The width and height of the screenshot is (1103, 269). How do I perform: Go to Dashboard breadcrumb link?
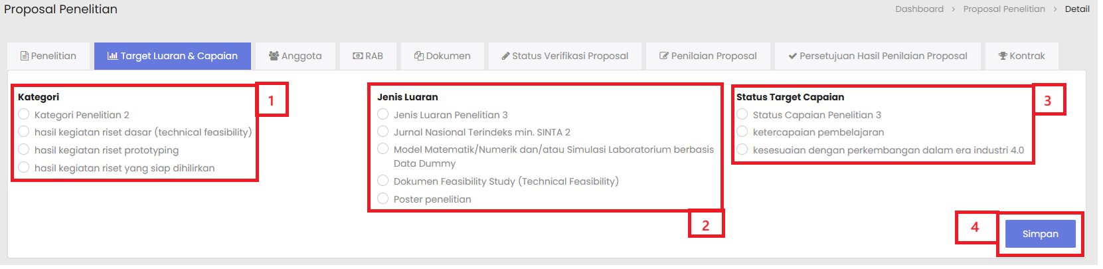coord(919,9)
